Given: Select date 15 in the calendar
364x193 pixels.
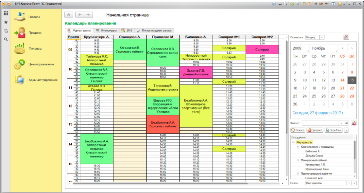Looking at the screenshot, I should pos(352,80).
